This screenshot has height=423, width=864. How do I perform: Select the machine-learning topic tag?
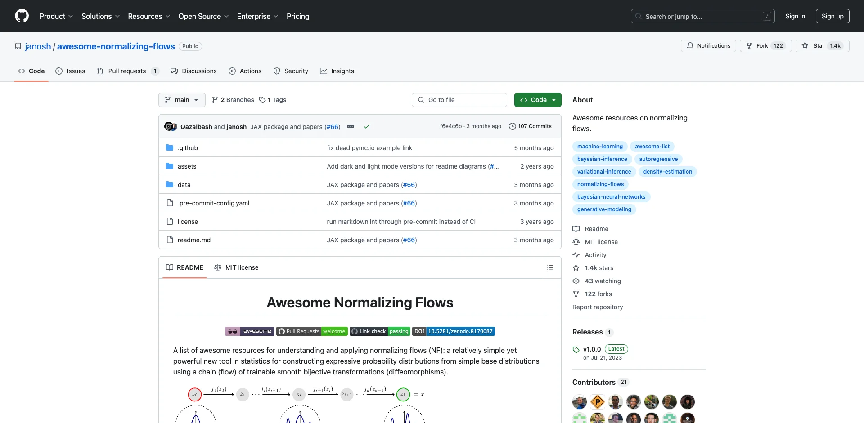pyautogui.click(x=600, y=147)
